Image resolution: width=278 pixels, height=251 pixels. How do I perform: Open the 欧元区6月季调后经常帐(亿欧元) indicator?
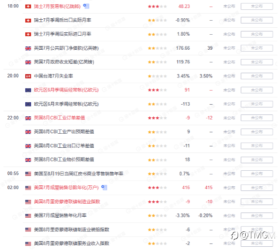66,90
